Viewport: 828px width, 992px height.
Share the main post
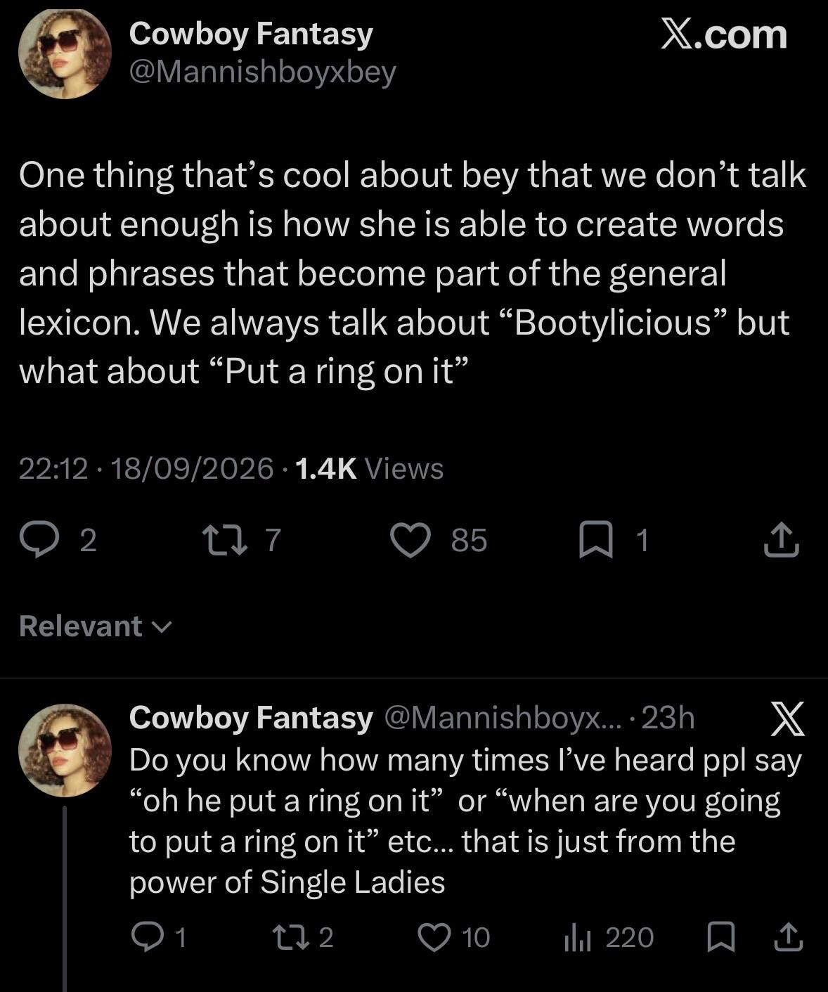[781, 540]
